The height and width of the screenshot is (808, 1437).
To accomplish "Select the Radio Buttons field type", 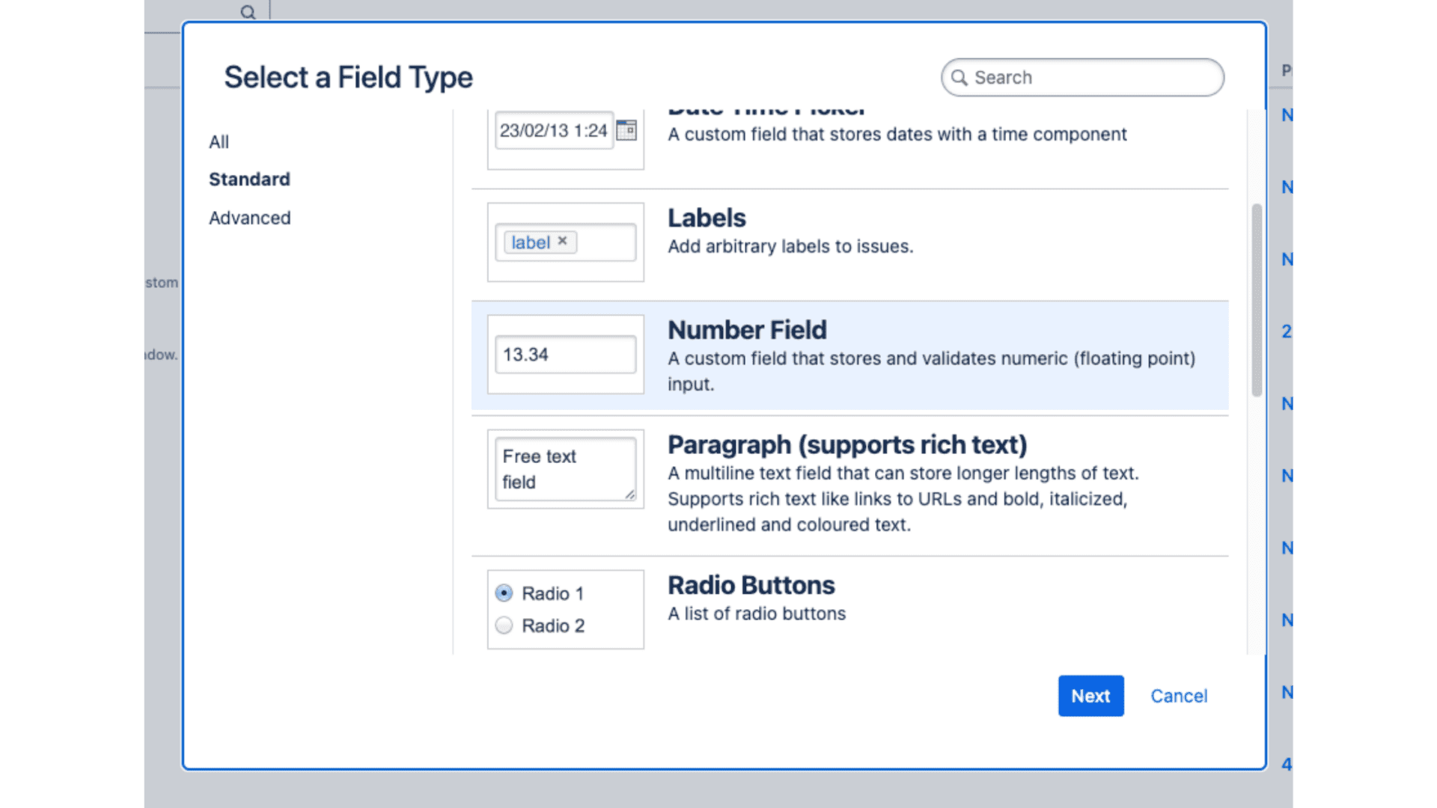I will coord(751,585).
